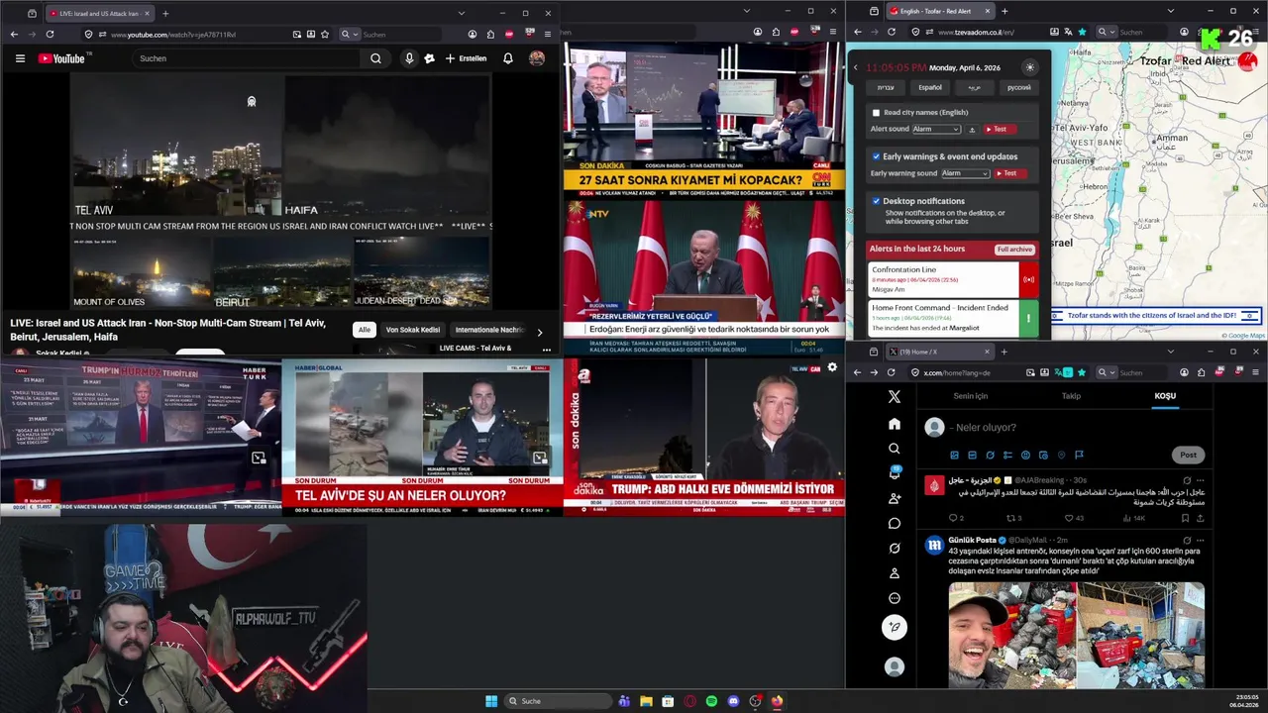Open the X 'More' circle menu
Viewport: 1268px width, 713px height.
click(895, 598)
